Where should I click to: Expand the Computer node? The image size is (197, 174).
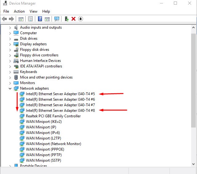[10, 33]
